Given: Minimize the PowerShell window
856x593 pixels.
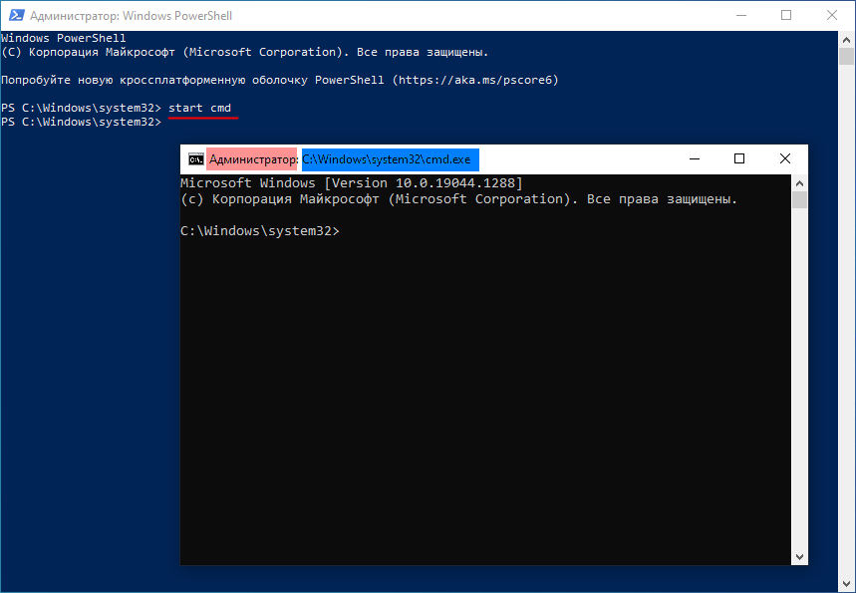Looking at the screenshot, I should (740, 15).
